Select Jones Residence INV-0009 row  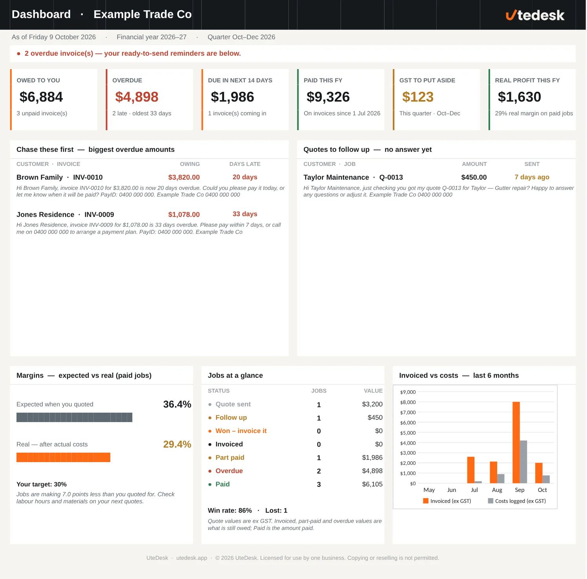(149, 215)
